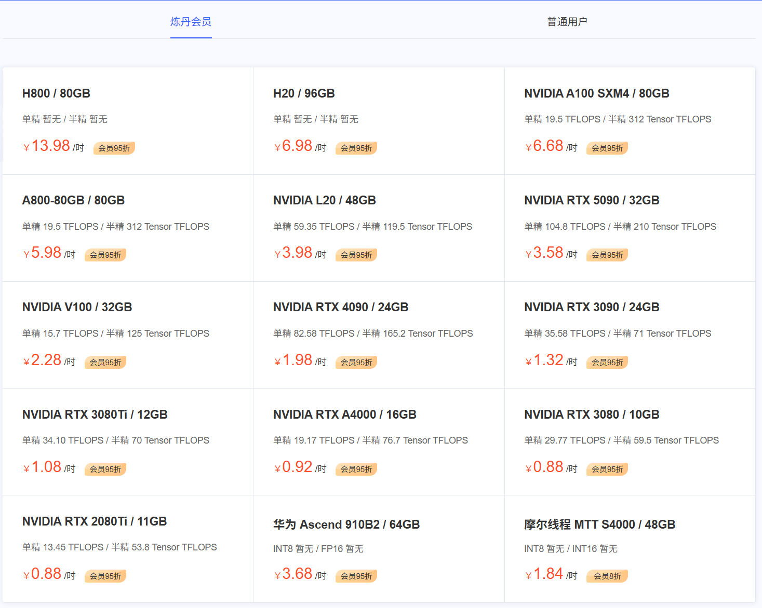Viewport: 762px width, 608px height.
Task: Select NVIDIA RTX 3080Ti / 12GB title
Action: pos(95,414)
